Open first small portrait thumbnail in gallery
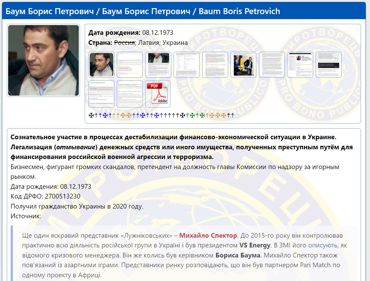The height and width of the screenshot is (281, 370). pos(101,65)
